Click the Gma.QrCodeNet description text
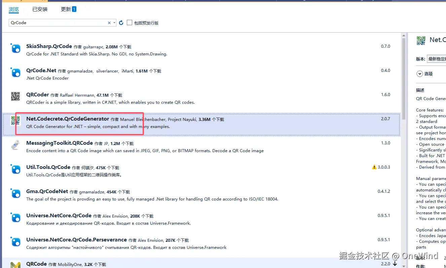This screenshot has height=268, width=446. point(152,199)
